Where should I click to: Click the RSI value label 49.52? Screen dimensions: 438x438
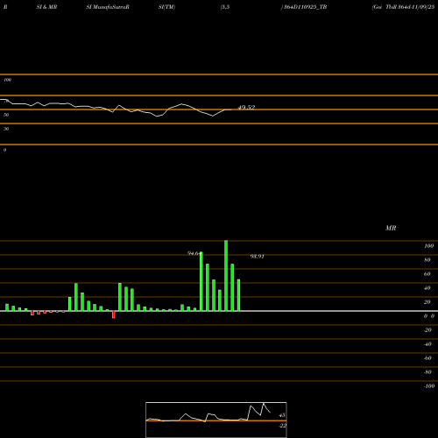tap(246, 108)
